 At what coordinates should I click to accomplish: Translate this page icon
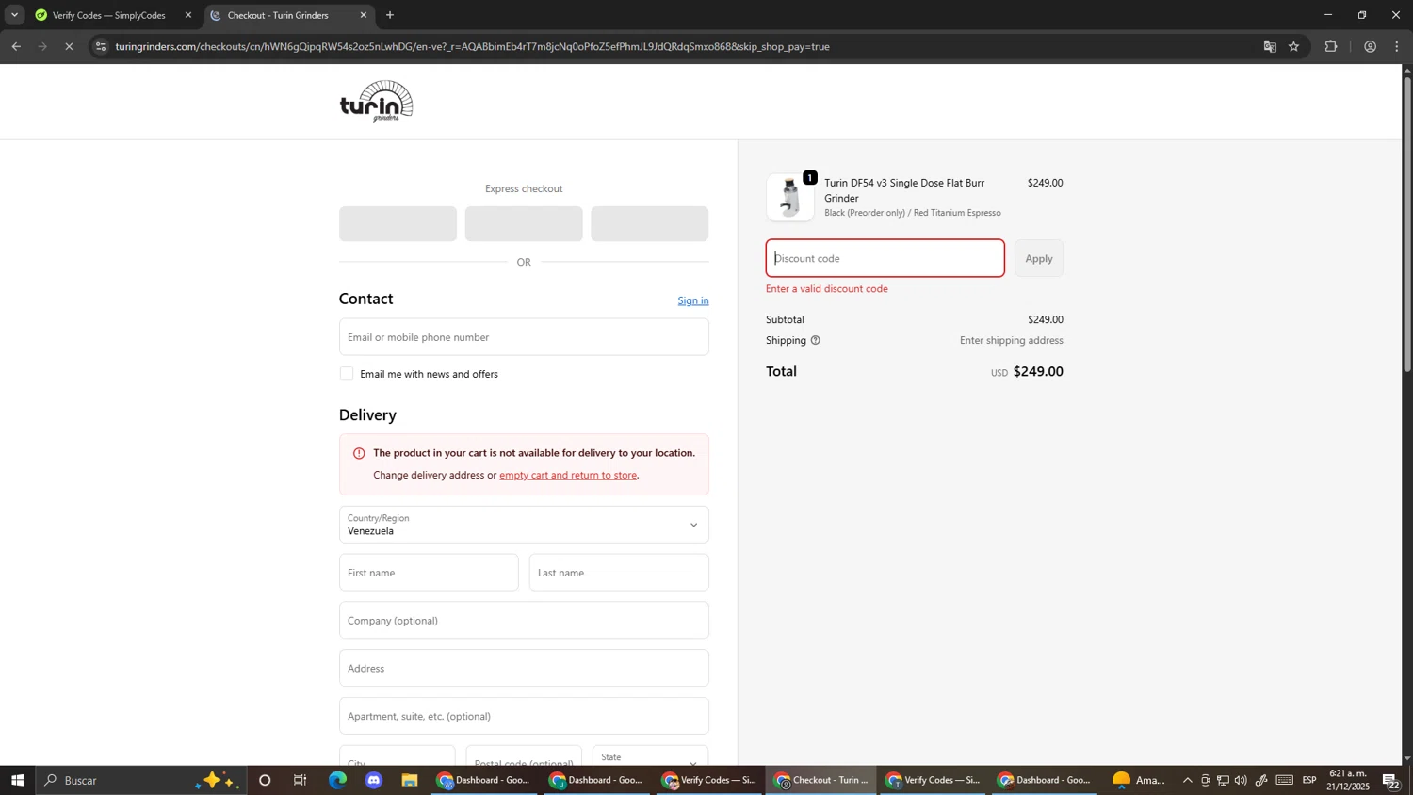(x=1270, y=46)
